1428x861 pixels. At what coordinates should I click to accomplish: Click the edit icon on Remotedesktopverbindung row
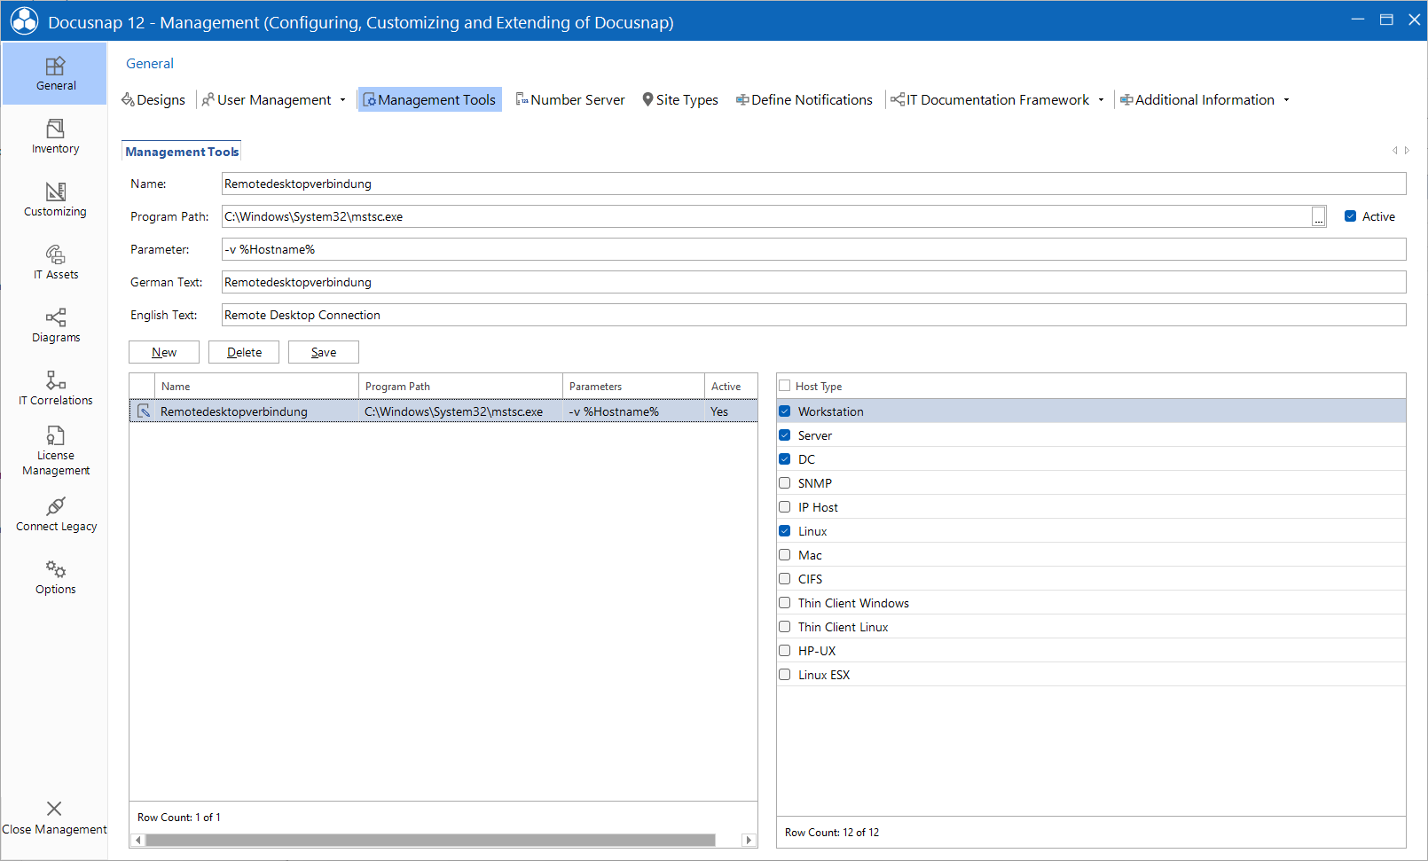tap(144, 411)
